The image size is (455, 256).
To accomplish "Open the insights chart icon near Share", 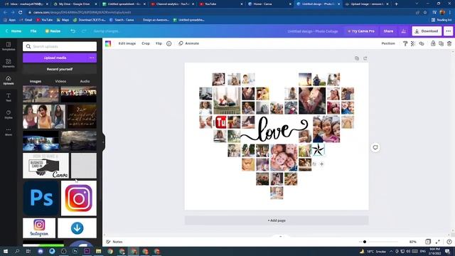I will pos(404,31).
